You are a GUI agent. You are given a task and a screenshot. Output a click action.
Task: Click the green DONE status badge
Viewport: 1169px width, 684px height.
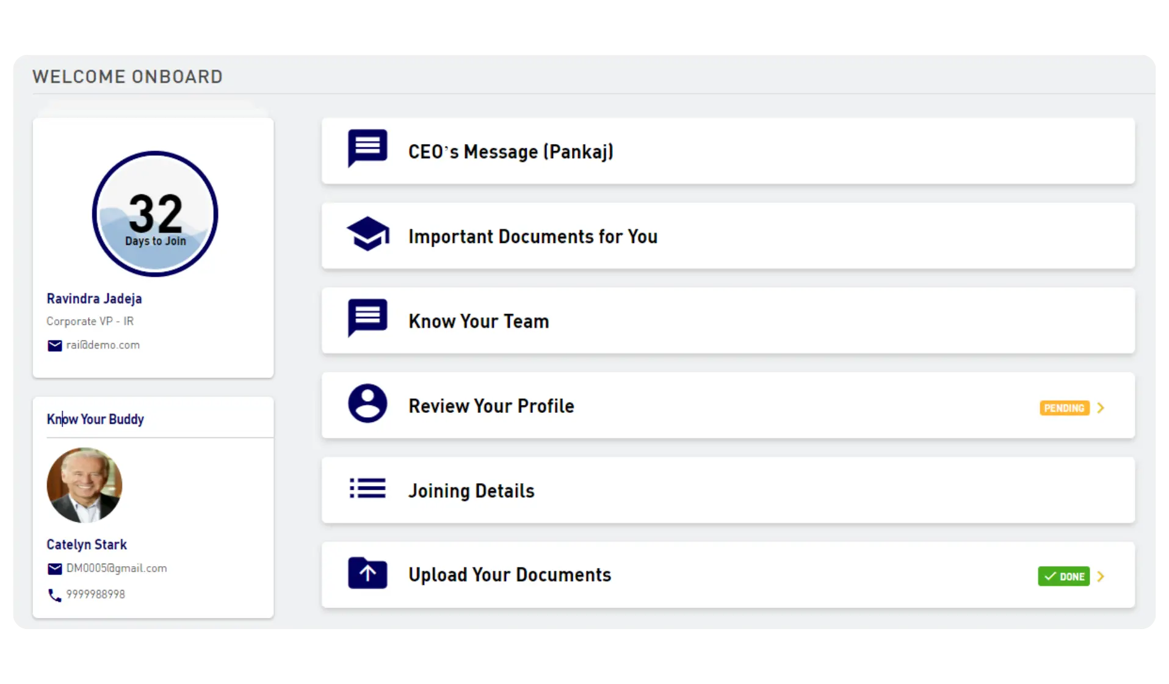(x=1063, y=577)
